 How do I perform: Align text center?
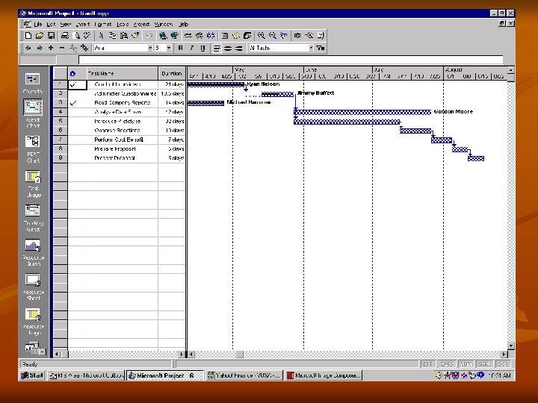coord(228,49)
